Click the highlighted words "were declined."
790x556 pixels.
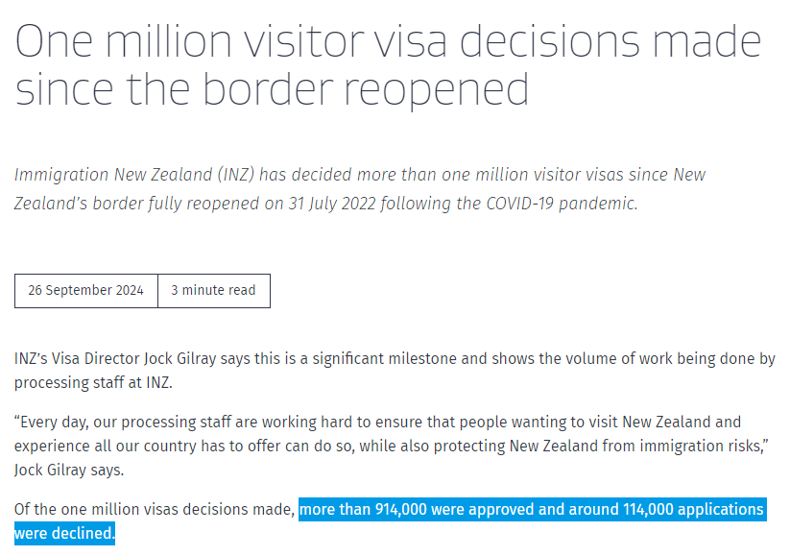point(64,533)
